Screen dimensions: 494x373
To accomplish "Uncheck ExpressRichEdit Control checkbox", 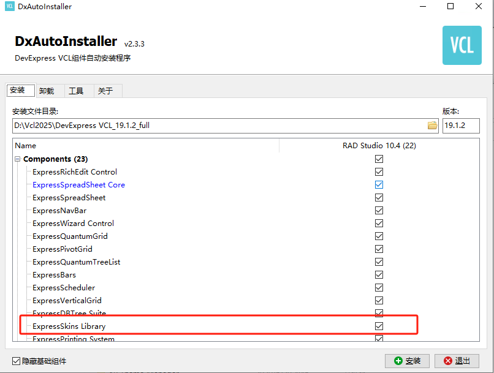I will 379,172.
